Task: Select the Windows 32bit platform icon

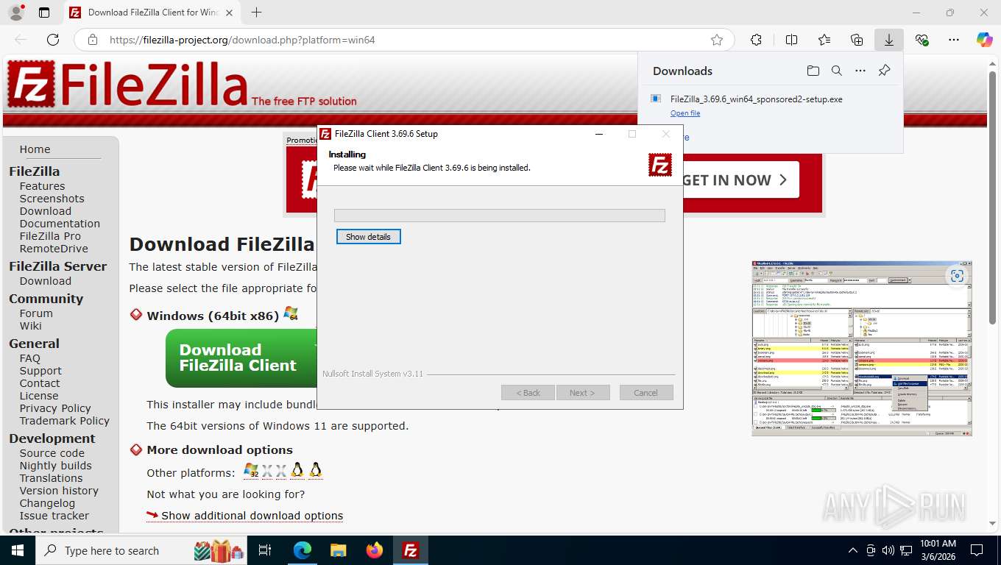Action: click(251, 471)
